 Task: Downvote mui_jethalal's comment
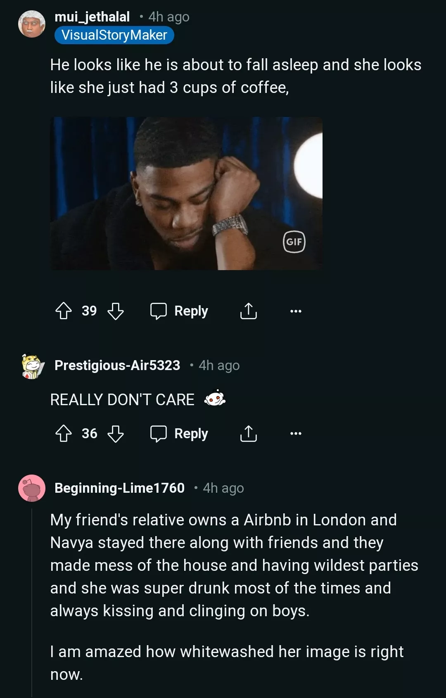tap(115, 311)
